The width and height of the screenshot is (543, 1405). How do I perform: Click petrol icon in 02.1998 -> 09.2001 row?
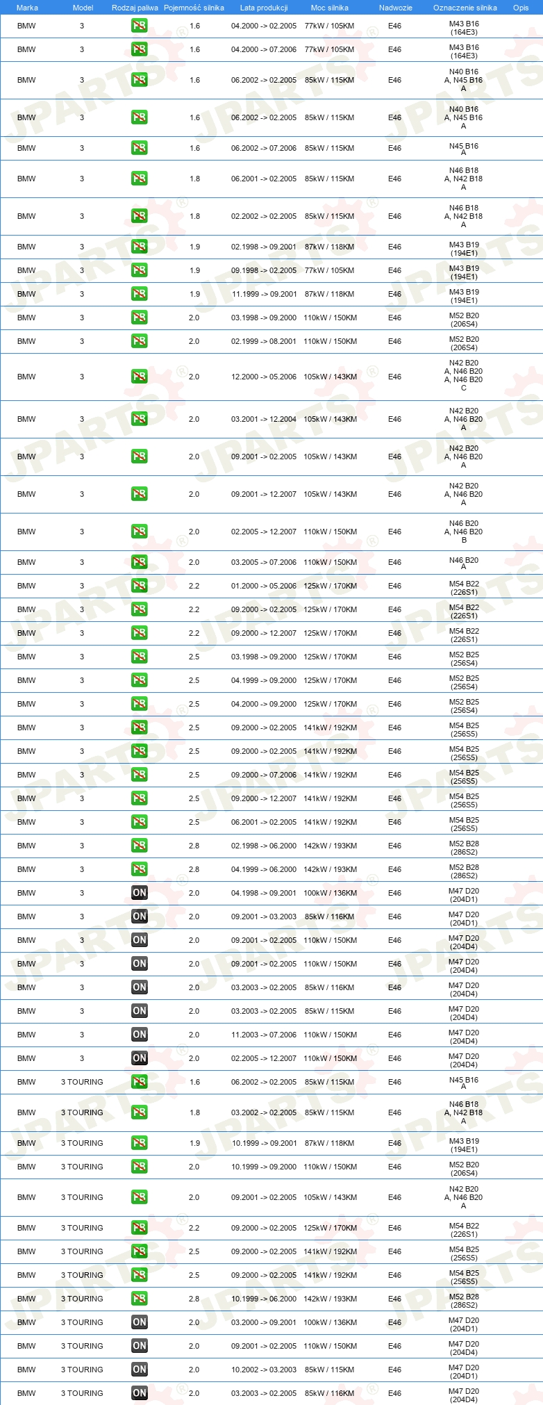(140, 247)
